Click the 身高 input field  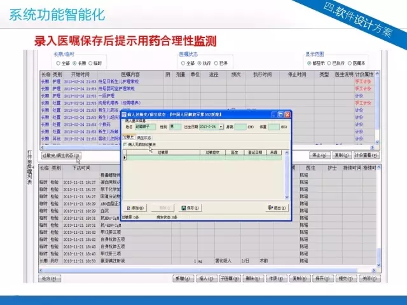click(x=241, y=126)
